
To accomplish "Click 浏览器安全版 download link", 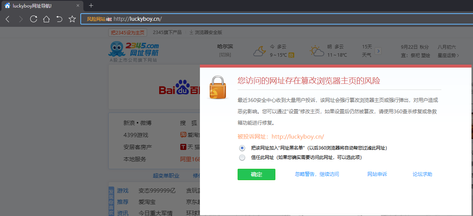I will pyautogui.click(x=206, y=32).
